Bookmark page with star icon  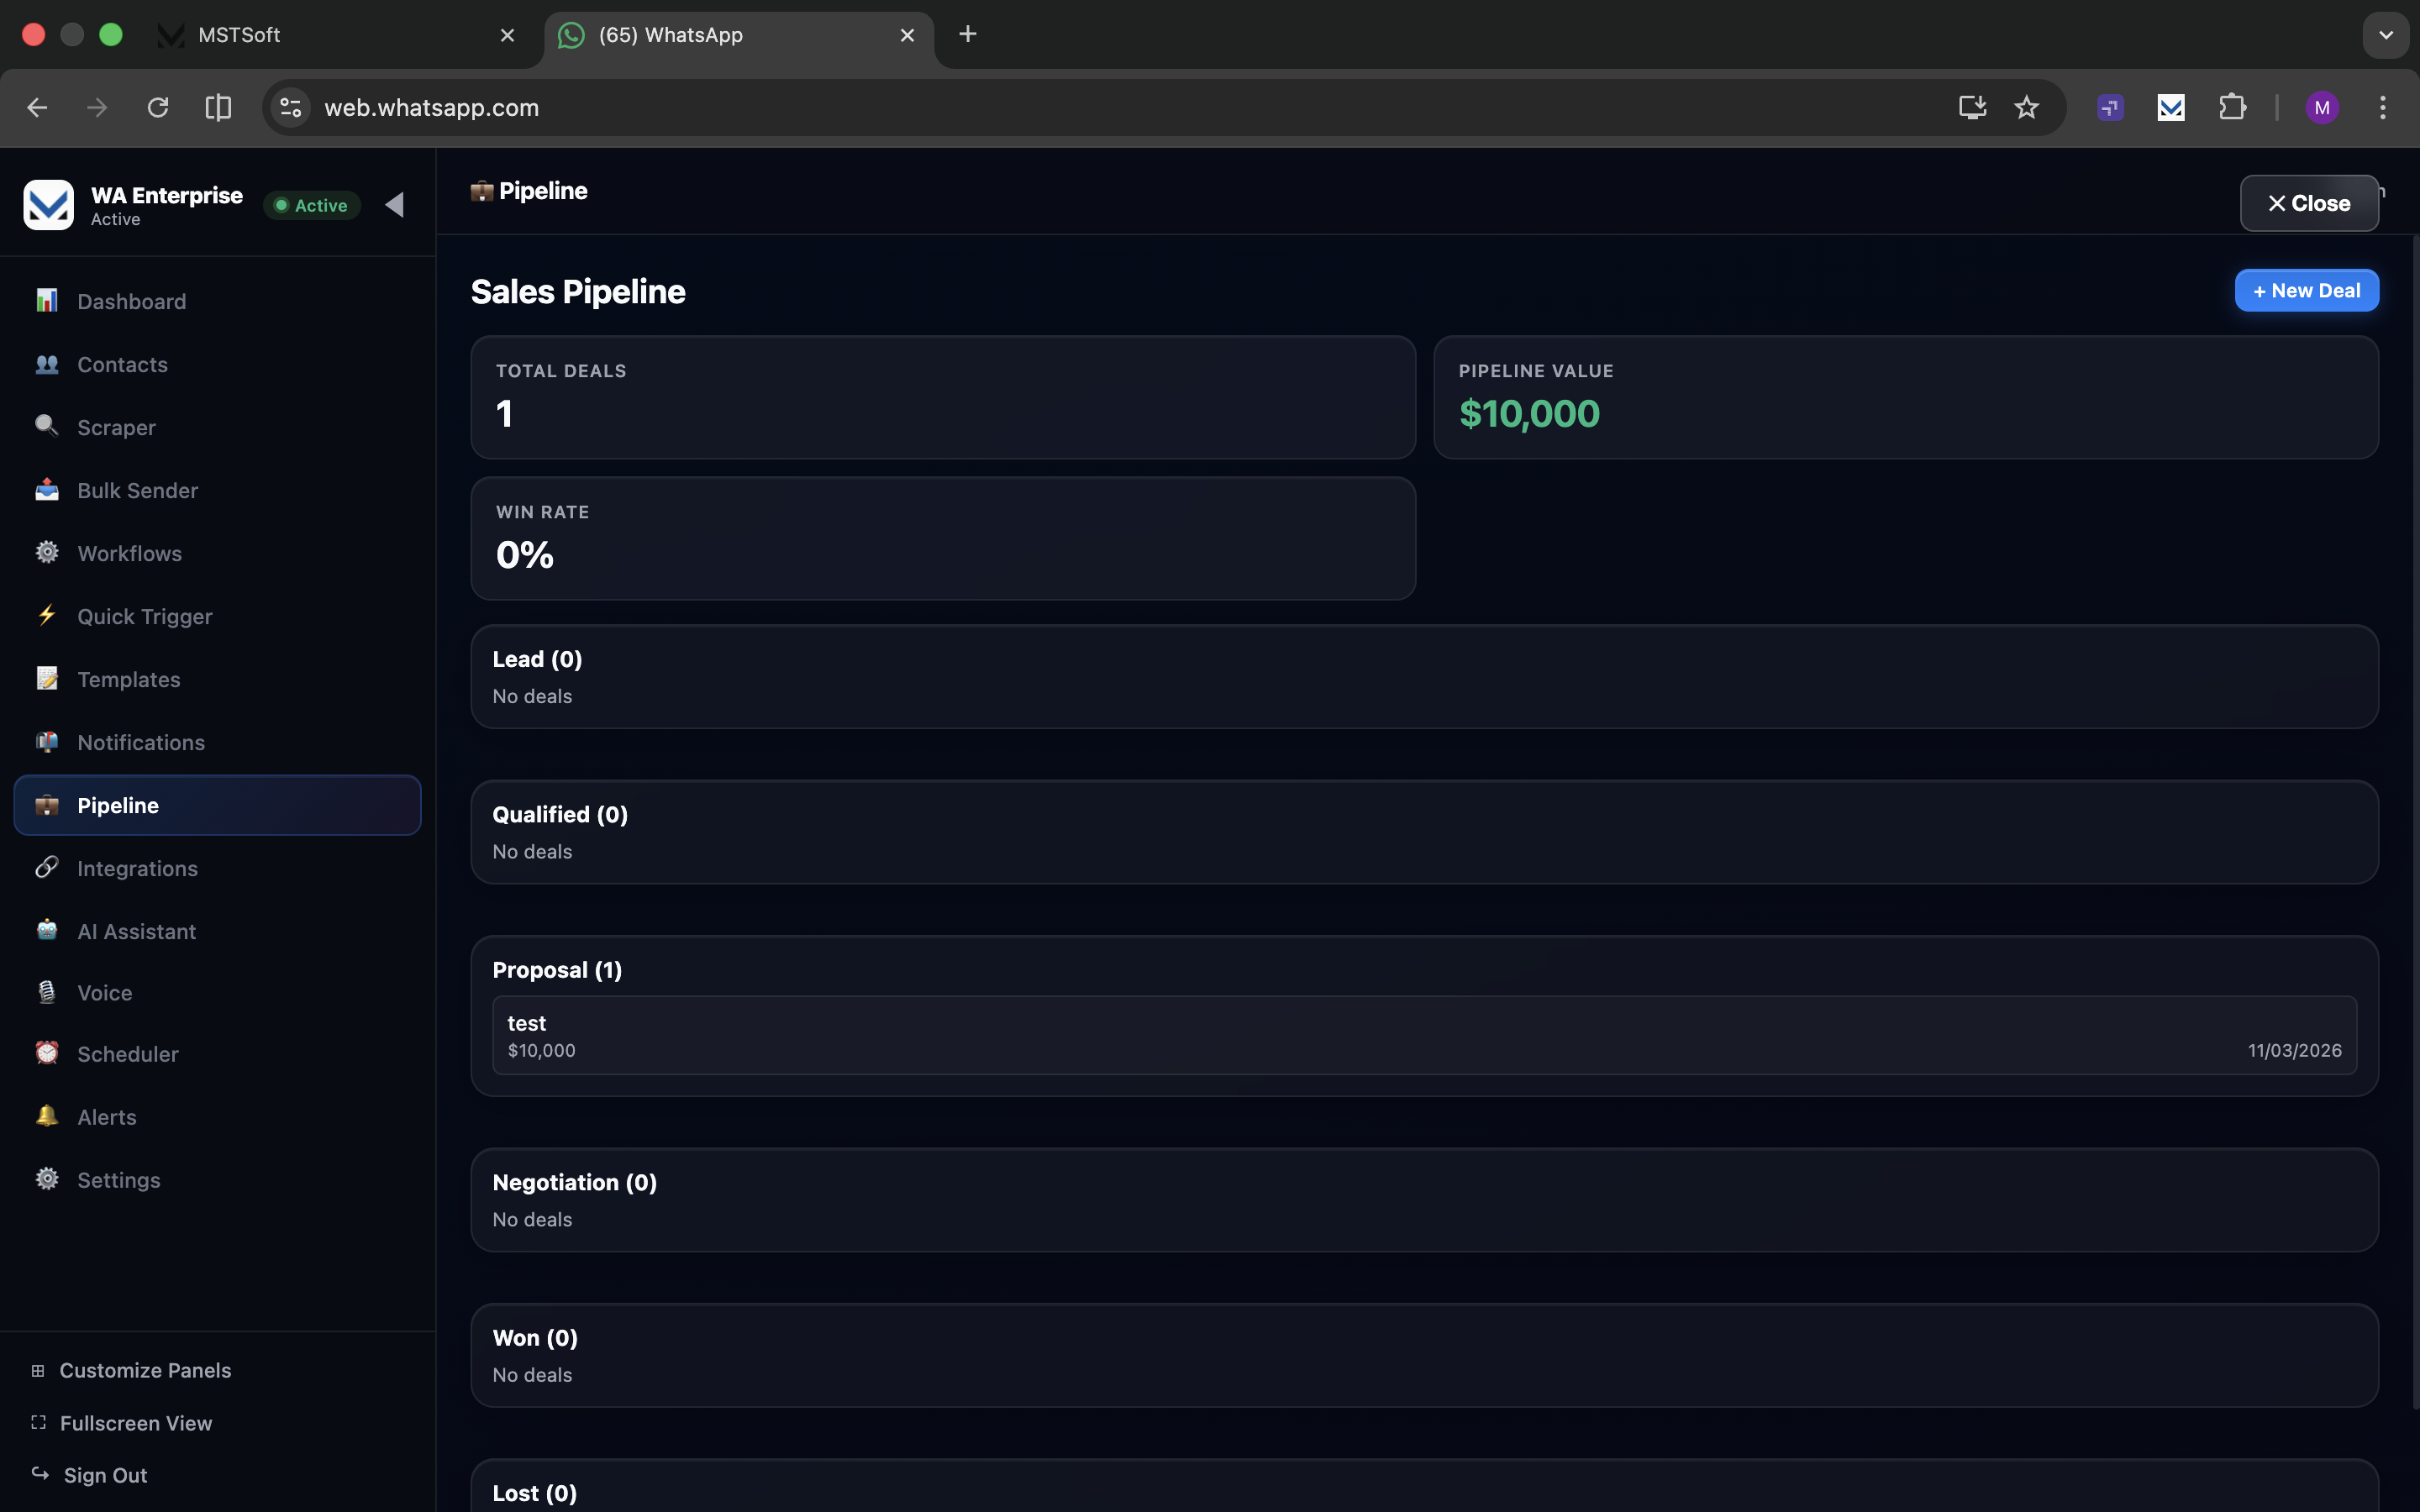coord(2026,107)
